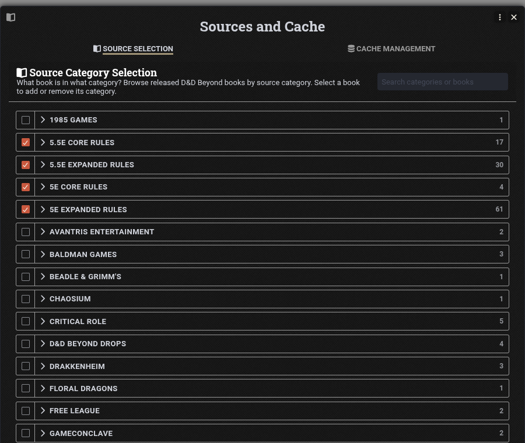Viewport: 525px width, 443px height.
Task: Click the FLORAL DRAGONS label
Action: pyautogui.click(x=83, y=388)
